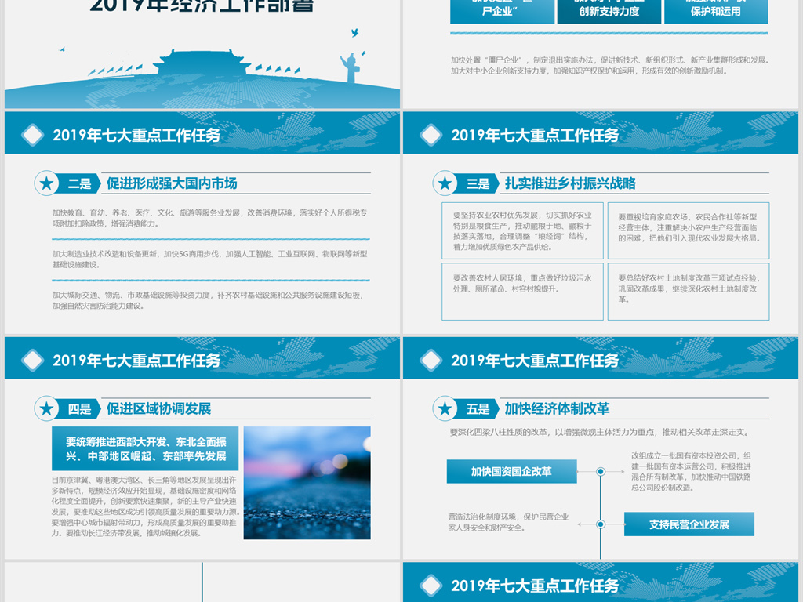Click the "保护和运用" box at top right
The image size is (803, 602).
(x=716, y=10)
